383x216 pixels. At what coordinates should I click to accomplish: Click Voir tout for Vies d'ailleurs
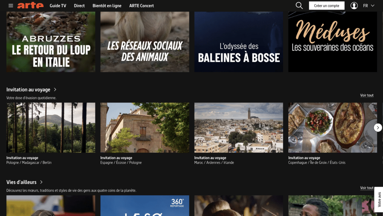[367, 188]
